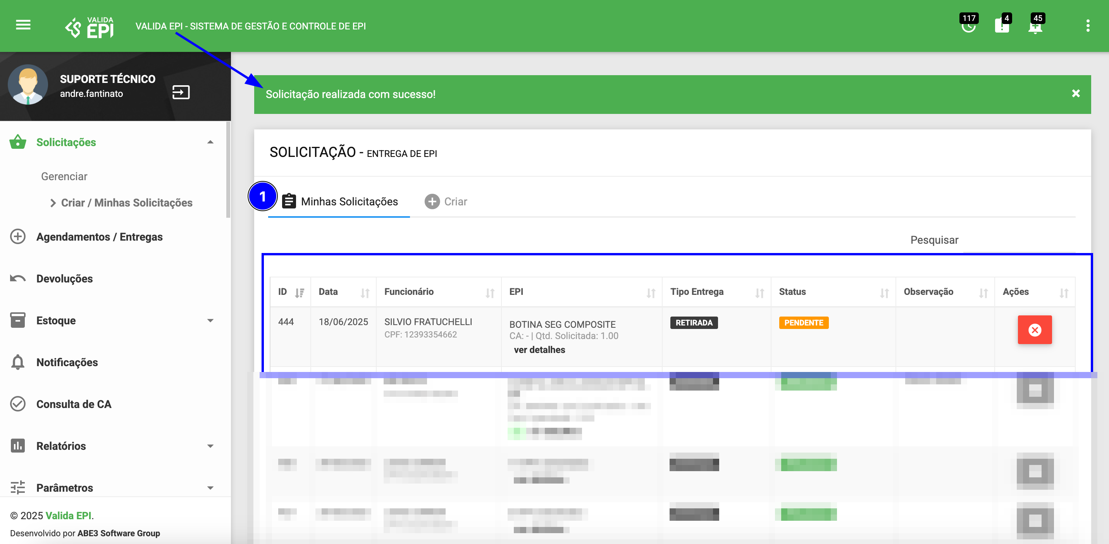The height and width of the screenshot is (544, 1109).
Task: Open alerts icon with badge 4
Action: (x=1001, y=26)
